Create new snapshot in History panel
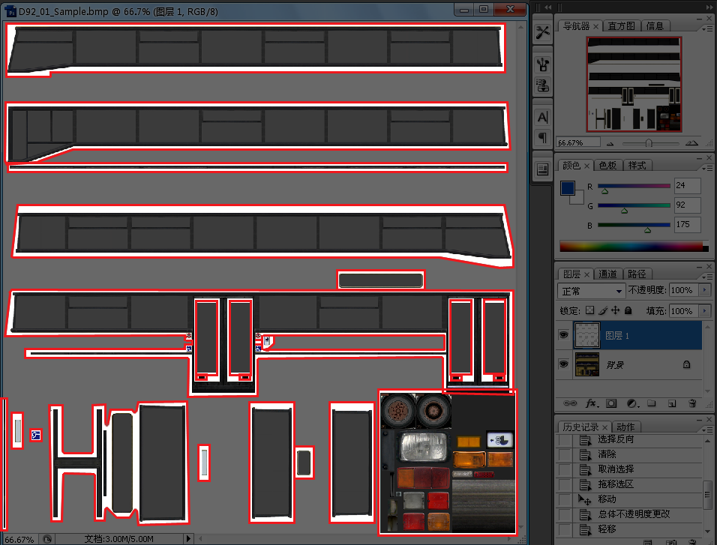The height and width of the screenshot is (545, 717). click(x=672, y=542)
